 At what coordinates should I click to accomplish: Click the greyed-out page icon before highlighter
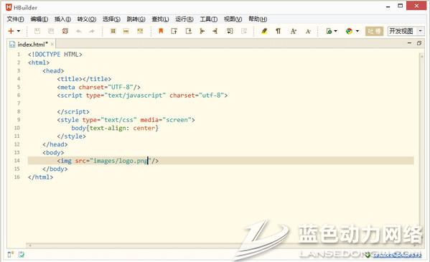coord(244,31)
